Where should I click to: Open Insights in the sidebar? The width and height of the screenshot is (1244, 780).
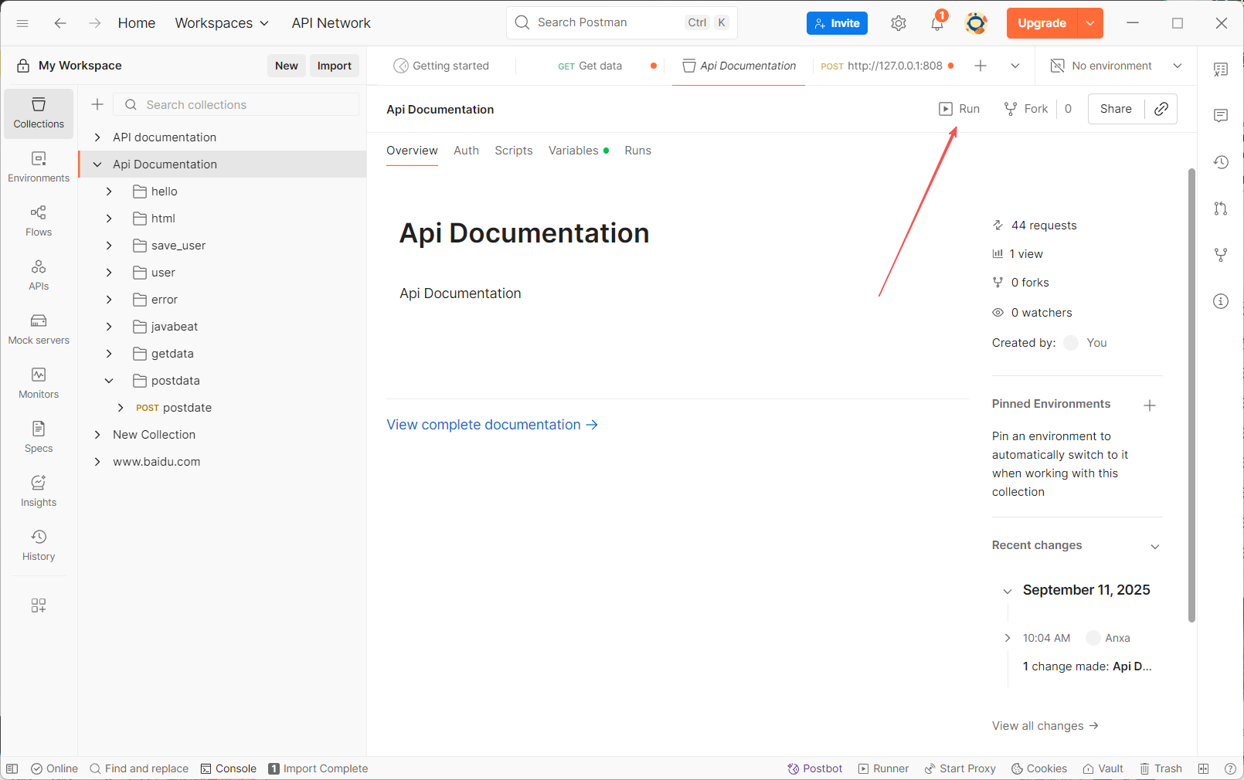(39, 492)
